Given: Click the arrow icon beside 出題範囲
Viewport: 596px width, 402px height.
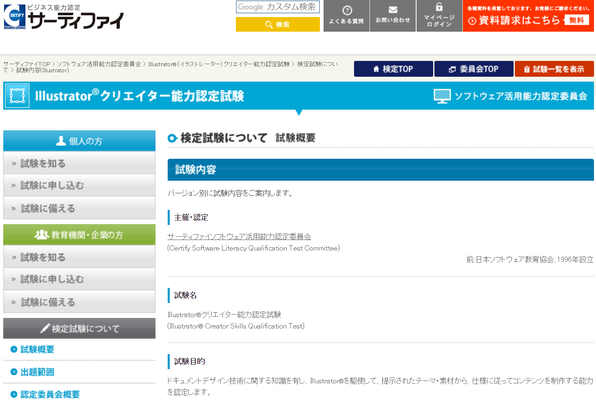Looking at the screenshot, I should [x=14, y=372].
